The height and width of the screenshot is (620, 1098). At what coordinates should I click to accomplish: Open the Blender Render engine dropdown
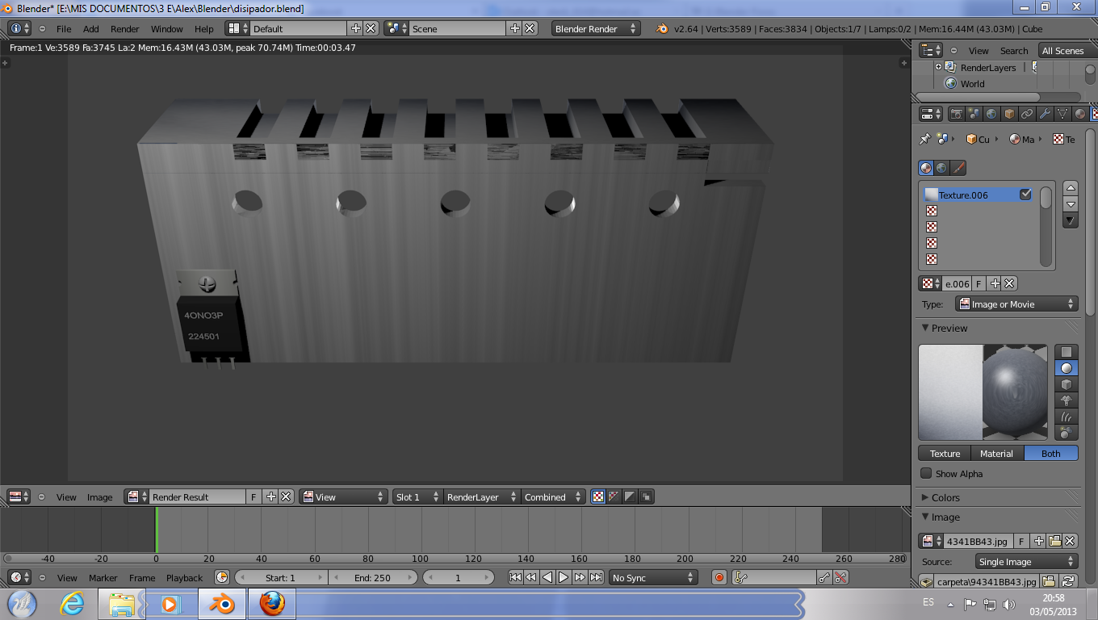(x=596, y=29)
